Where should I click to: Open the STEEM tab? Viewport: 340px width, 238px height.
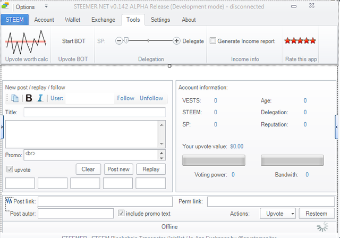(x=14, y=20)
